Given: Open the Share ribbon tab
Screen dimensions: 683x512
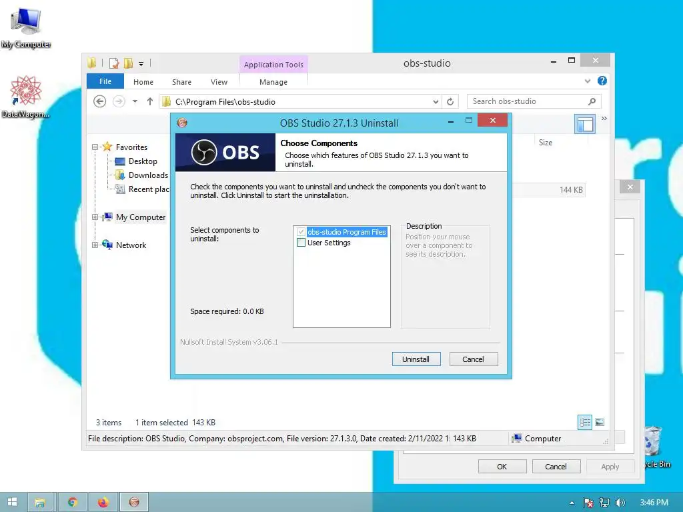Looking at the screenshot, I should (181, 82).
